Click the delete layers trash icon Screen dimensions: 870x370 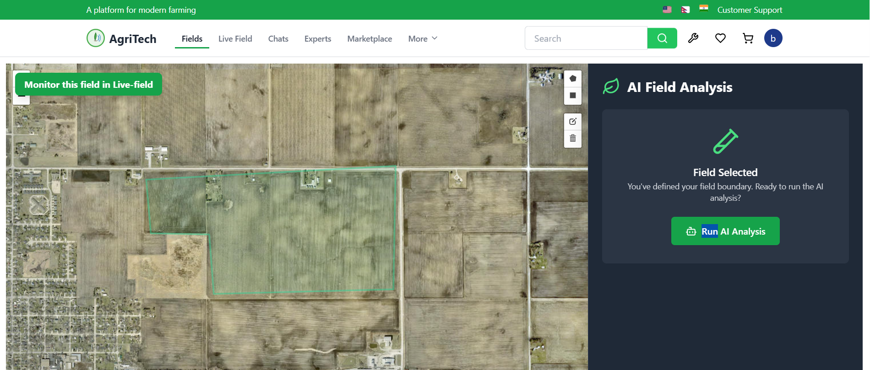(x=572, y=139)
